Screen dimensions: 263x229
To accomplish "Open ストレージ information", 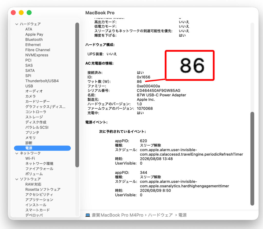I will pos(34,117).
